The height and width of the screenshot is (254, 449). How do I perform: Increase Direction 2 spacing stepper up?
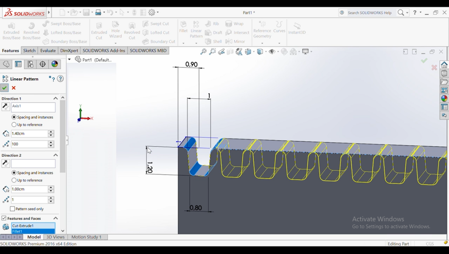pos(51,188)
